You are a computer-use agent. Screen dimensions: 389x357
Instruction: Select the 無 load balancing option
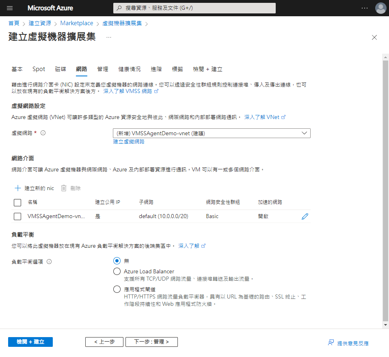(x=117, y=261)
